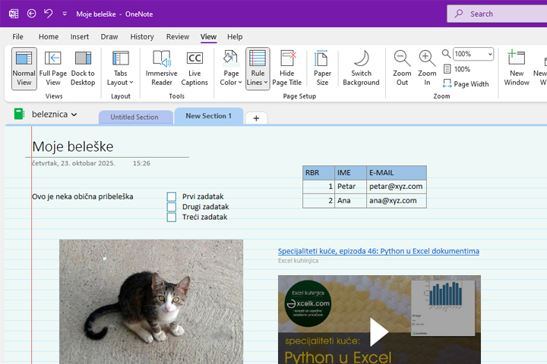Click the Zoom Out magnifier
Viewport: 547px width, 364px height.
(x=402, y=68)
